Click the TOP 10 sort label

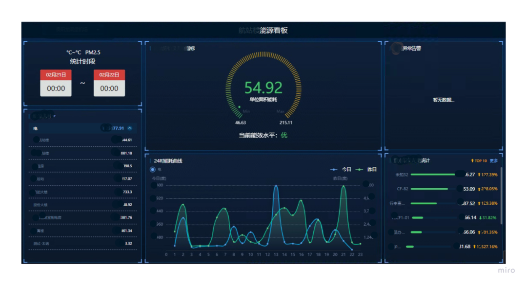481,161
